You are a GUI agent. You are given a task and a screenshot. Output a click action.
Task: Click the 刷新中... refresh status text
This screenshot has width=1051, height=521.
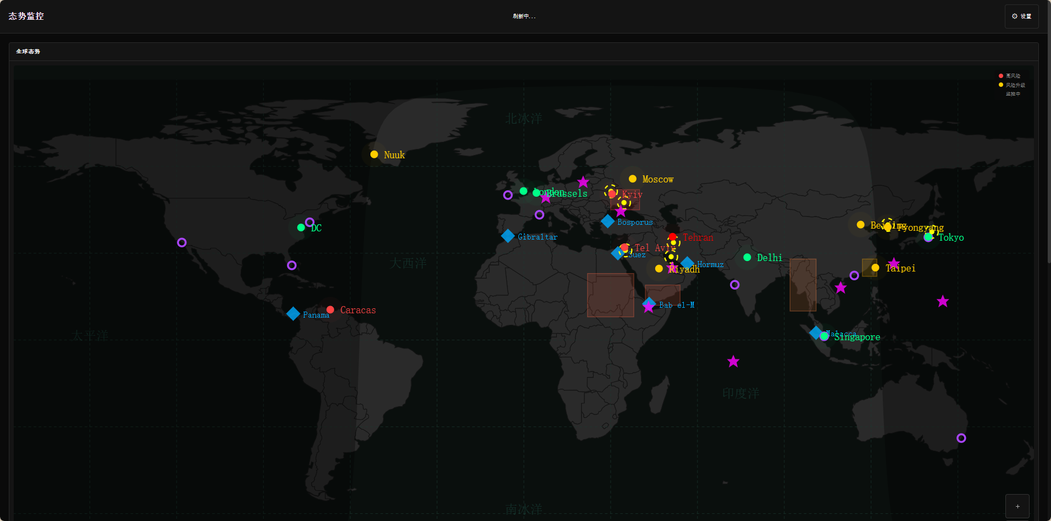(x=524, y=16)
